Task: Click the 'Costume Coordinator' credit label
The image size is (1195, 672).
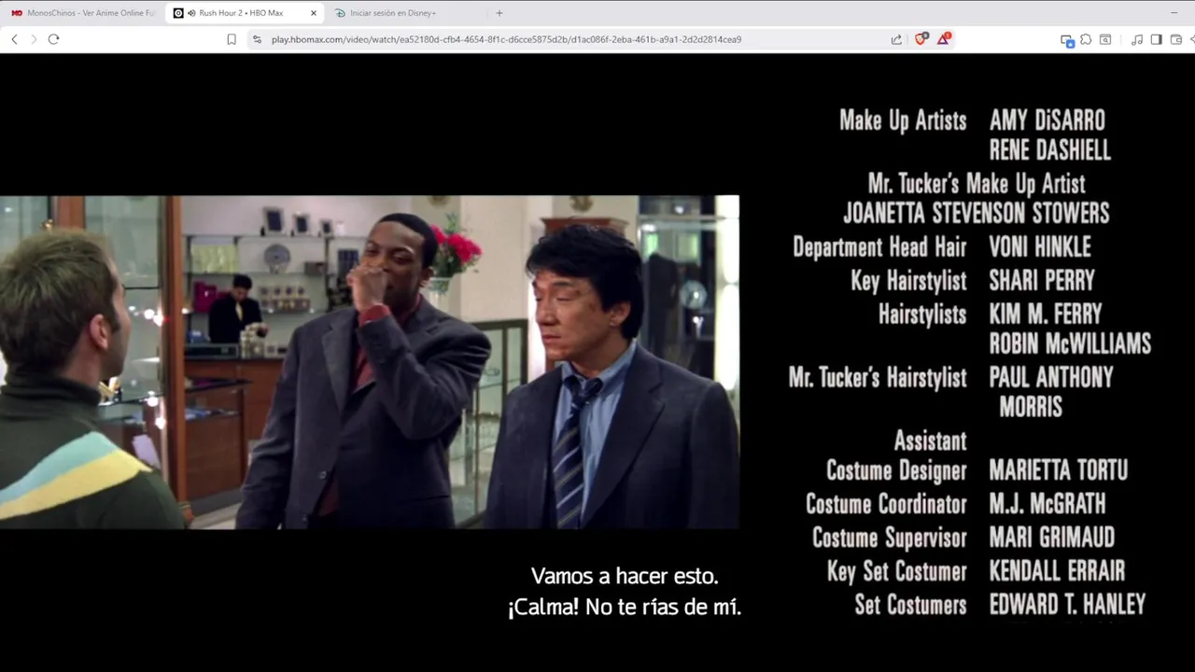Action: [886, 504]
